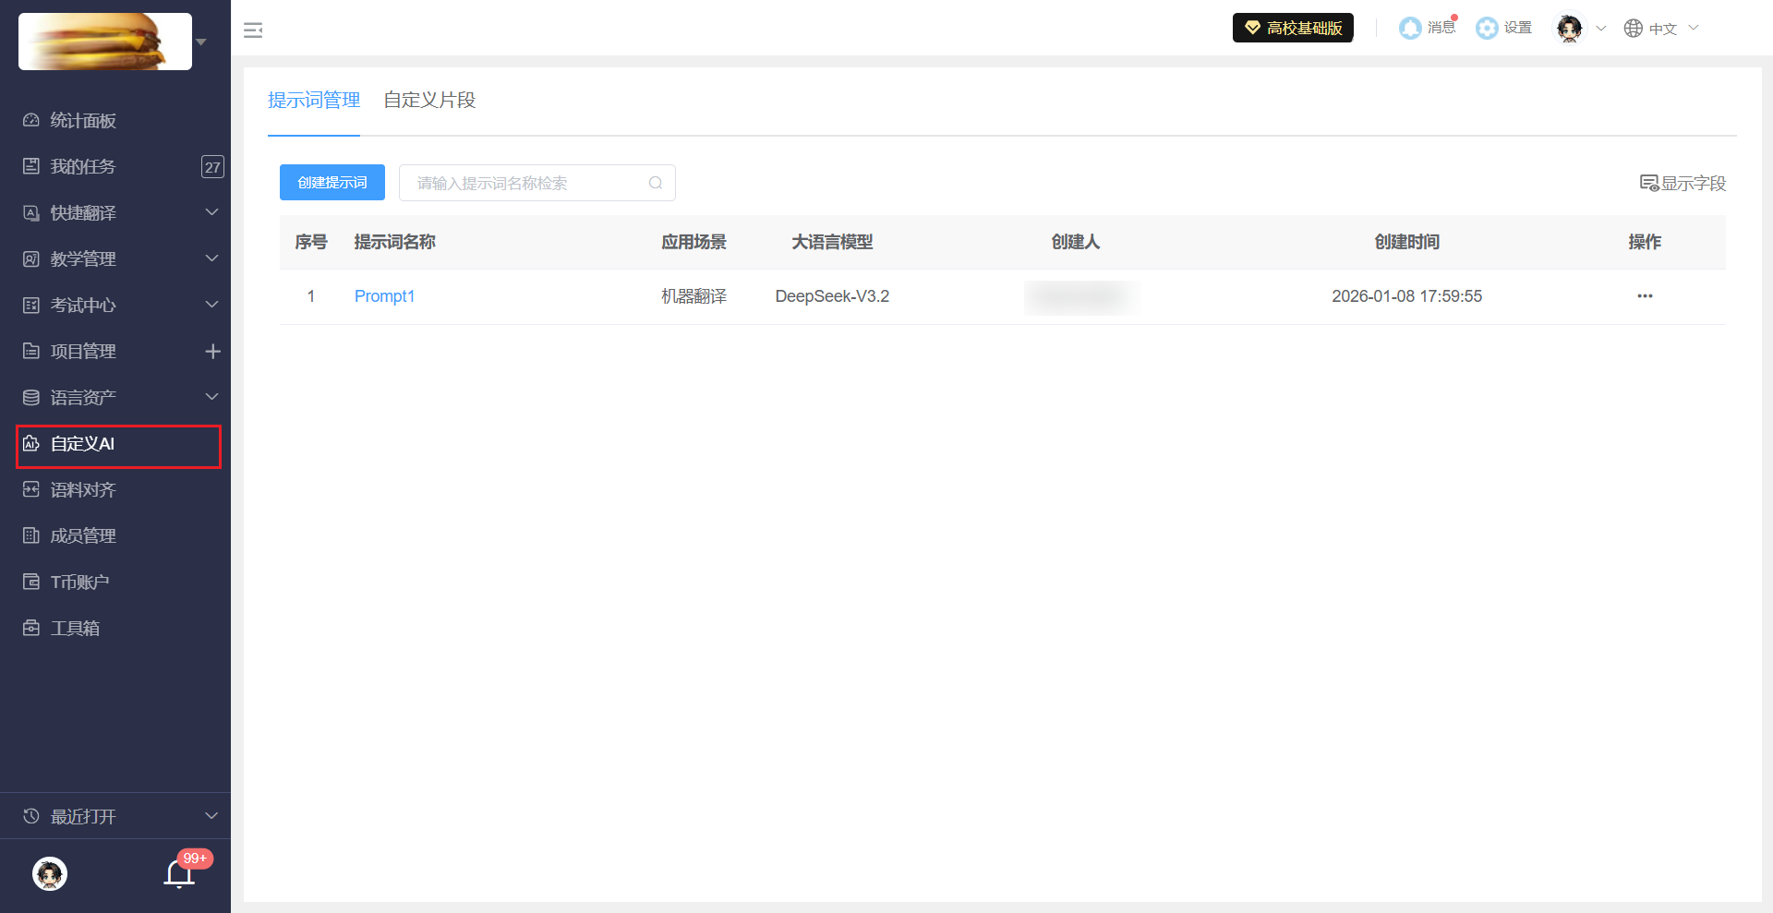Click the 创建提示词 button
Screen dimensions: 1773x913
click(x=332, y=183)
